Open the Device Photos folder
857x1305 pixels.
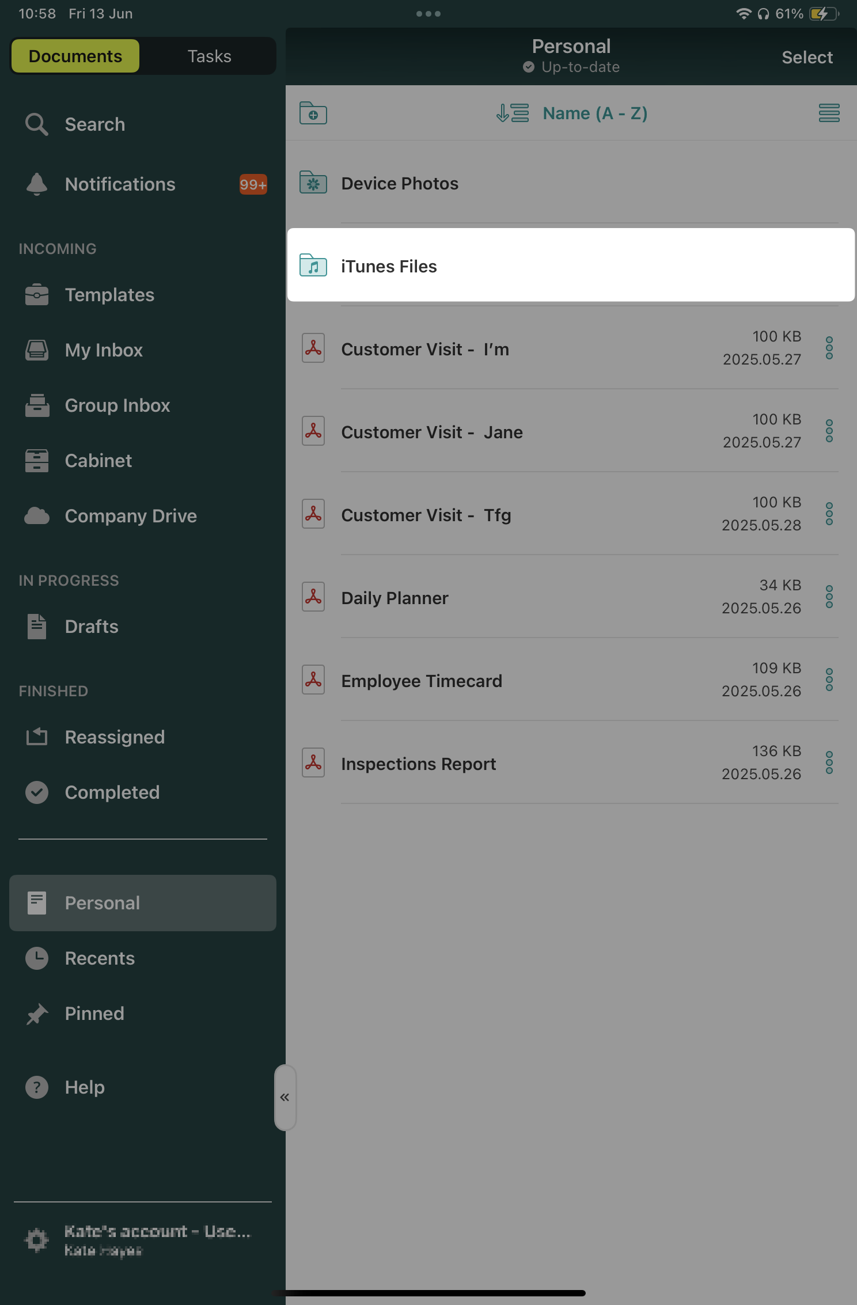pos(400,184)
